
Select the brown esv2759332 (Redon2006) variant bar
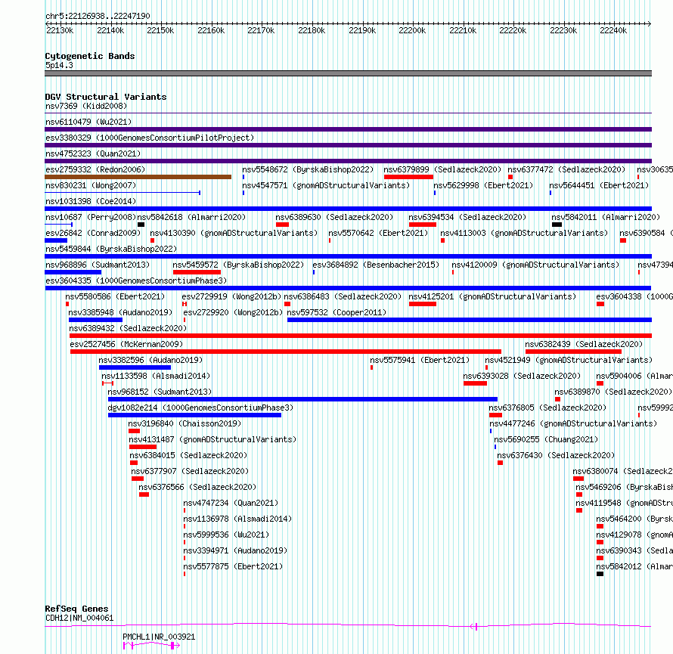click(x=138, y=177)
